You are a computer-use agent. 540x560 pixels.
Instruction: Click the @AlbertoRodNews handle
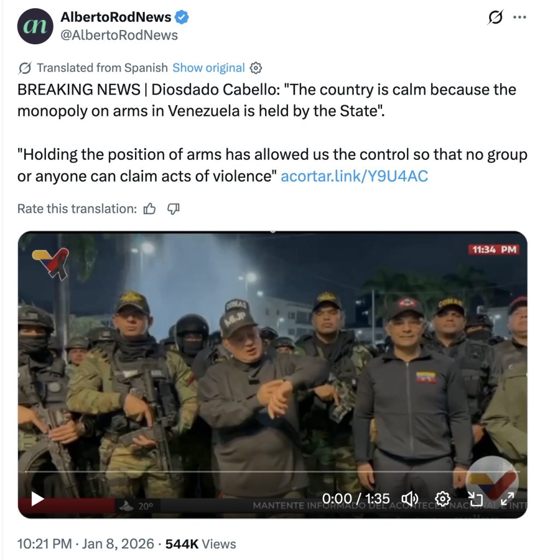pos(119,35)
